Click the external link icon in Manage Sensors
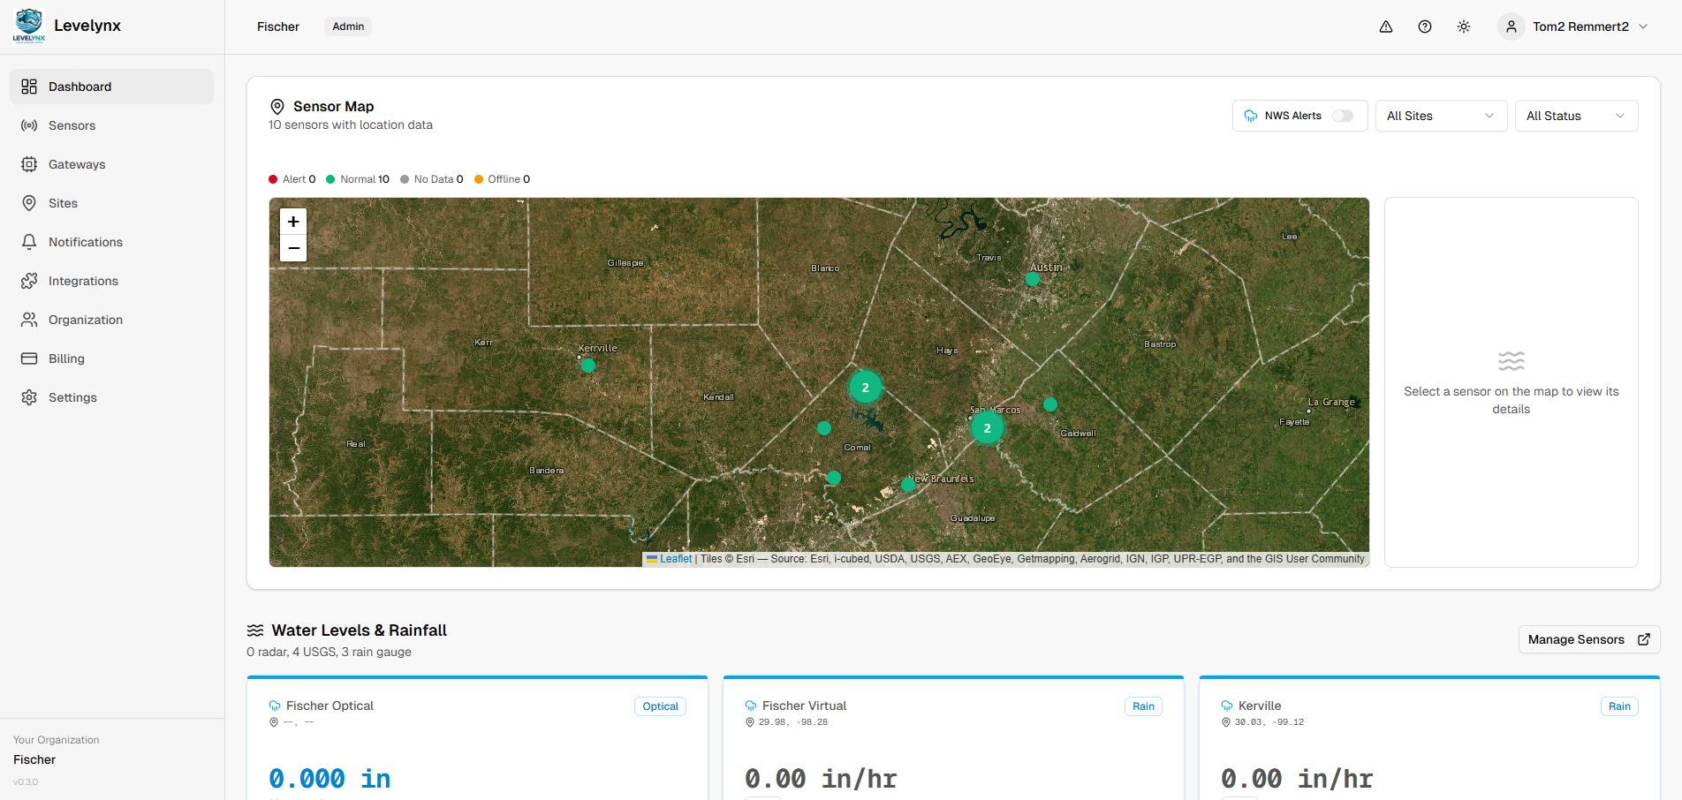Viewport: 1682px width, 800px height. point(1644,639)
